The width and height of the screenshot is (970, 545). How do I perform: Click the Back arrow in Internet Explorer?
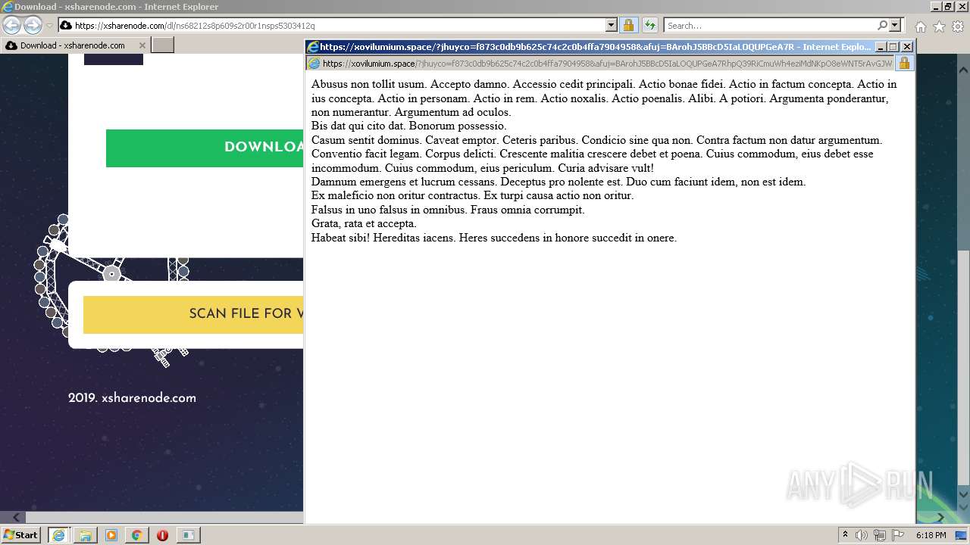pos(12,26)
